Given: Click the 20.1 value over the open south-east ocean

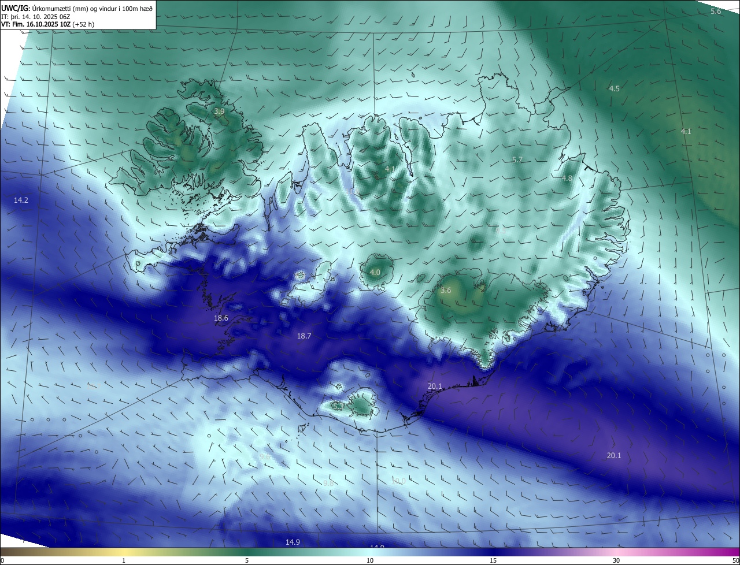Looking at the screenshot, I should [x=614, y=455].
